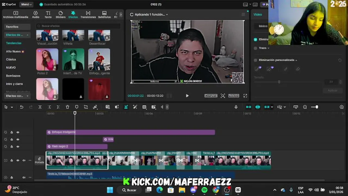Hide the main video track
The height and width of the screenshot is (196, 348).
pos(18,161)
